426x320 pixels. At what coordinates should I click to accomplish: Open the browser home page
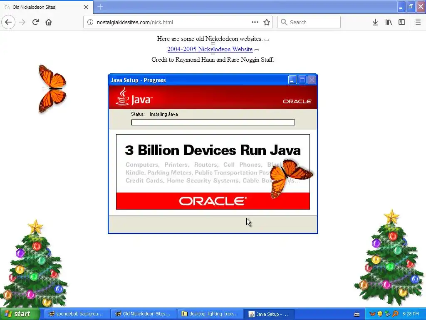point(49,22)
